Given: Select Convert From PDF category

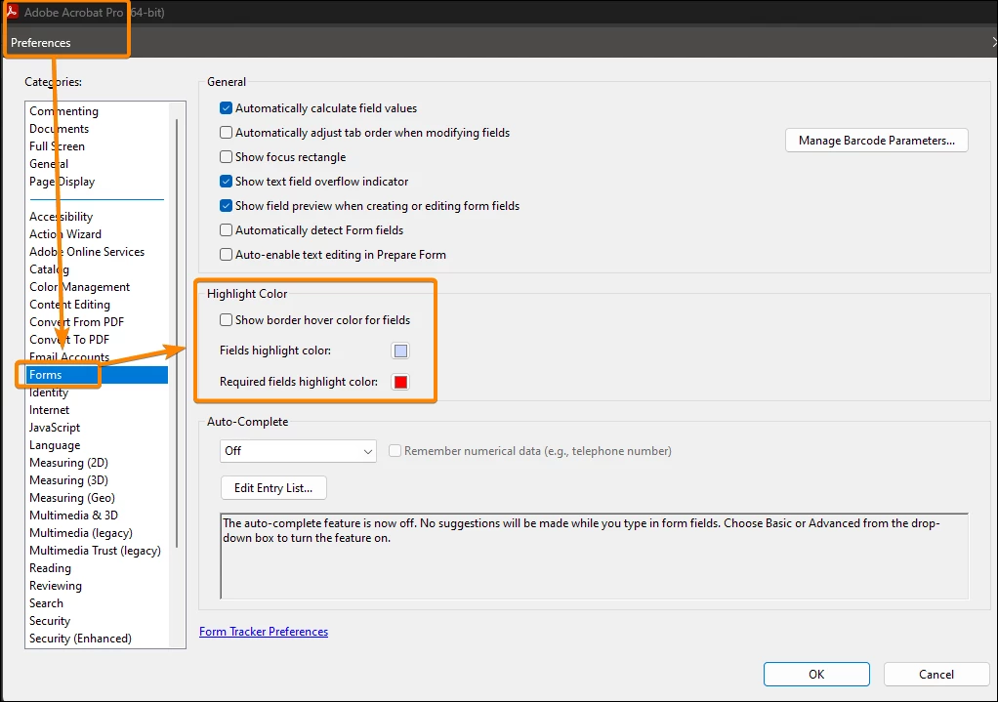Looking at the screenshot, I should pos(76,322).
